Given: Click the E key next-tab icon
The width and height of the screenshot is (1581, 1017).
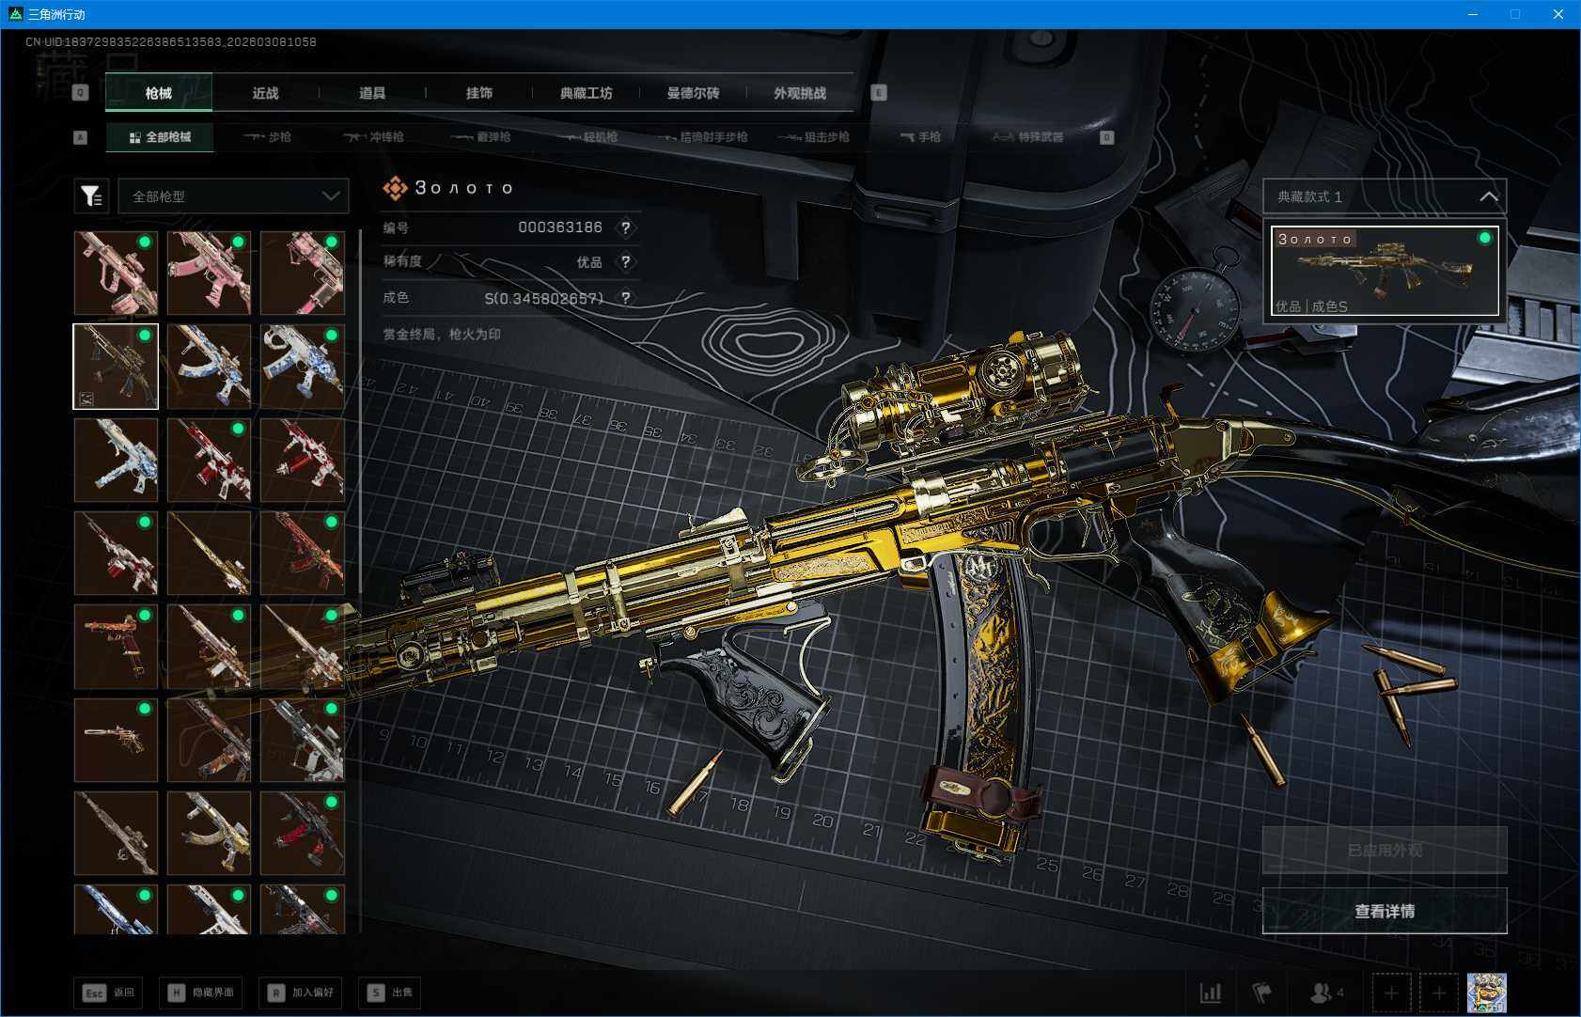Looking at the screenshot, I should [879, 92].
